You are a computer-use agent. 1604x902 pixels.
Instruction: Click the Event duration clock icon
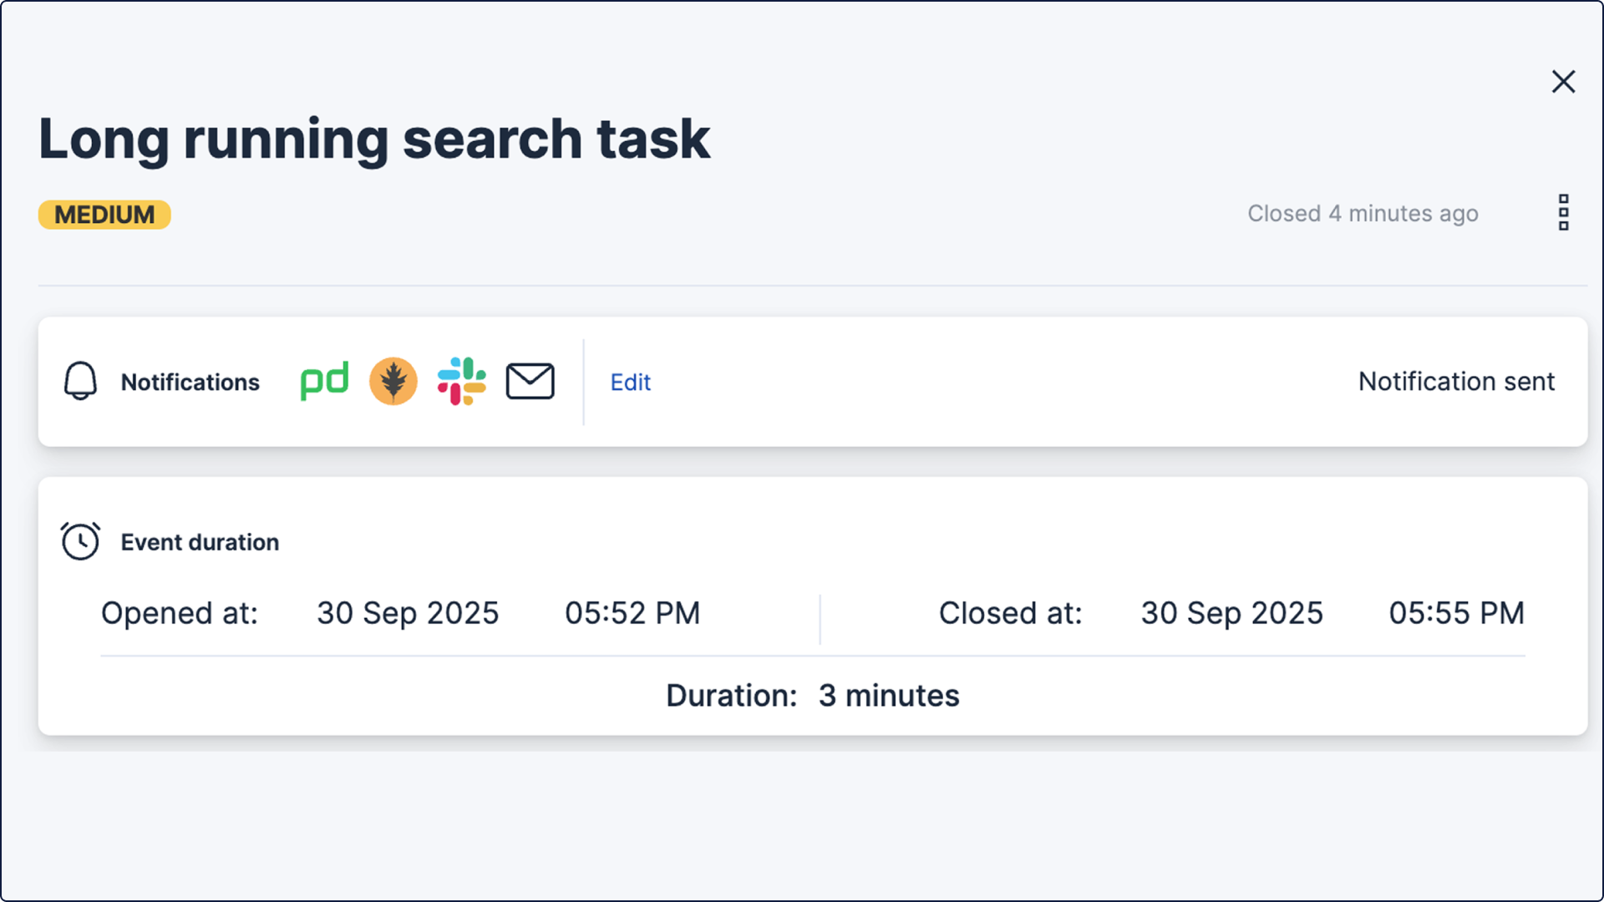pyautogui.click(x=80, y=541)
